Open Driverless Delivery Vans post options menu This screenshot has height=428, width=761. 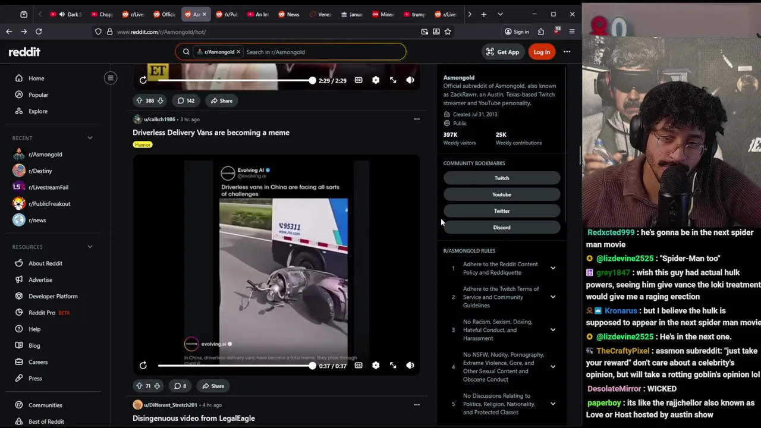click(417, 119)
